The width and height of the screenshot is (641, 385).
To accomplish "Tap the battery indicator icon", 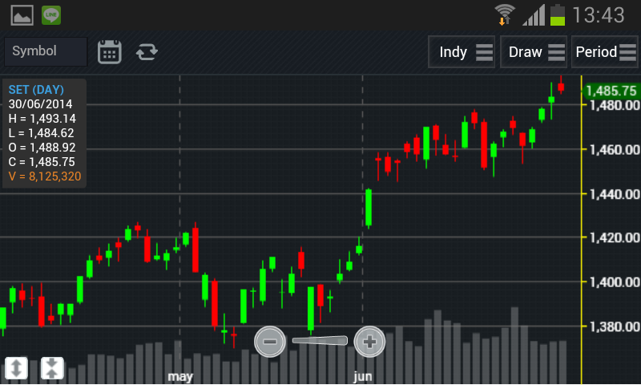I will 557,15.
